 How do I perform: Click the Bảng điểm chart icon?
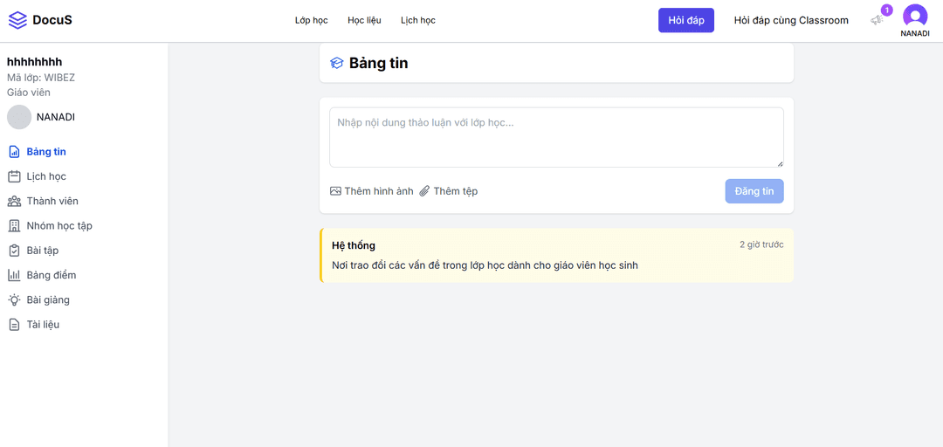coord(14,275)
